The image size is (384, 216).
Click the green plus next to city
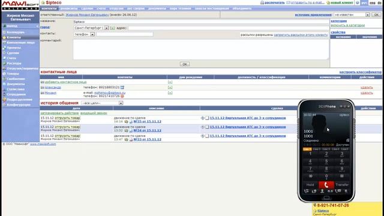(x=112, y=28)
